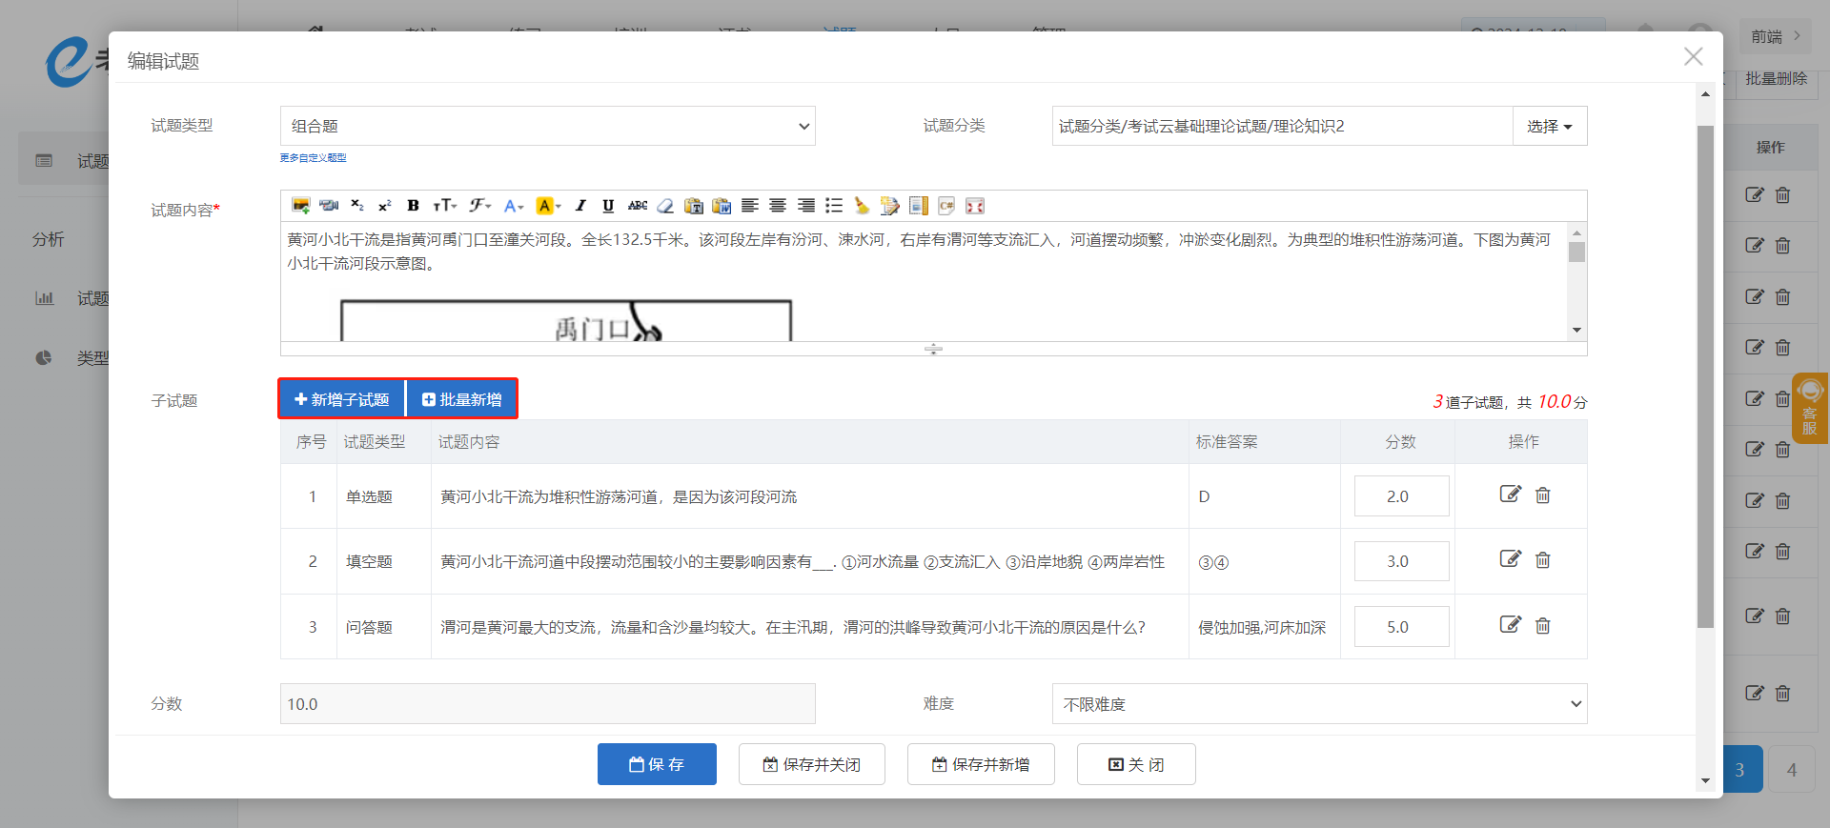The width and height of the screenshot is (1830, 828).
Task: Click the 批量新增 button
Action: point(462,399)
